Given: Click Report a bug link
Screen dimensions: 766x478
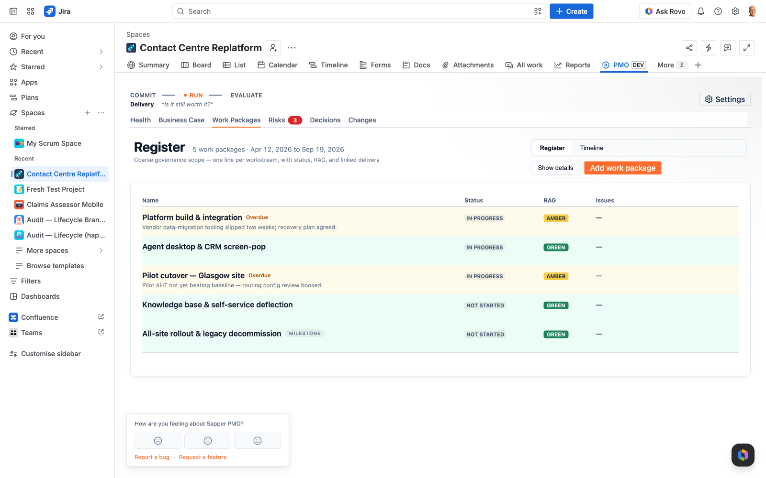Looking at the screenshot, I should 152,457.
